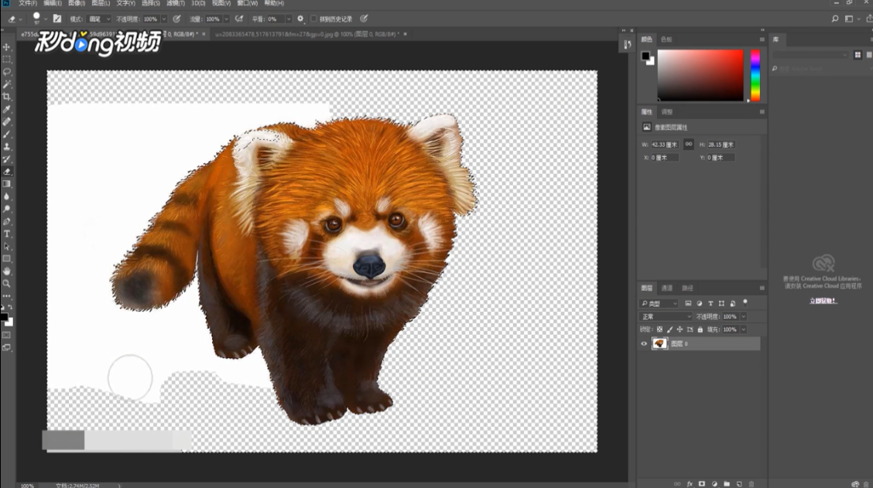873x488 pixels.
Task: Select the Move tool
Action: (7, 47)
